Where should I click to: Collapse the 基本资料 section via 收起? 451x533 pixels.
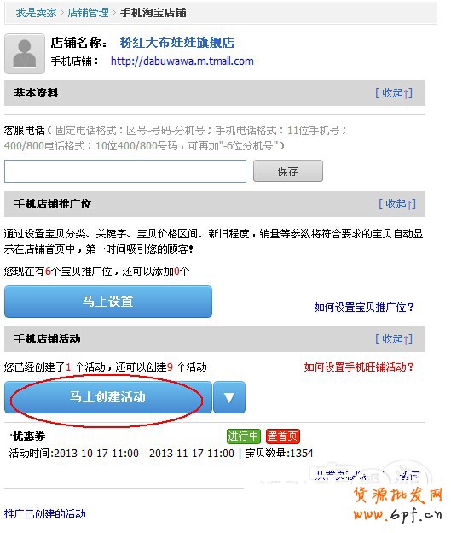pyautogui.click(x=394, y=93)
